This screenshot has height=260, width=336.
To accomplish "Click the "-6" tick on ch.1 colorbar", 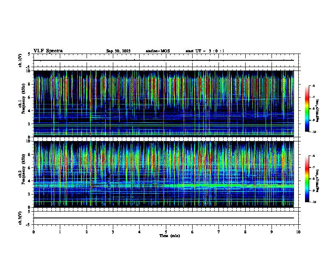I will pos(313,86).
